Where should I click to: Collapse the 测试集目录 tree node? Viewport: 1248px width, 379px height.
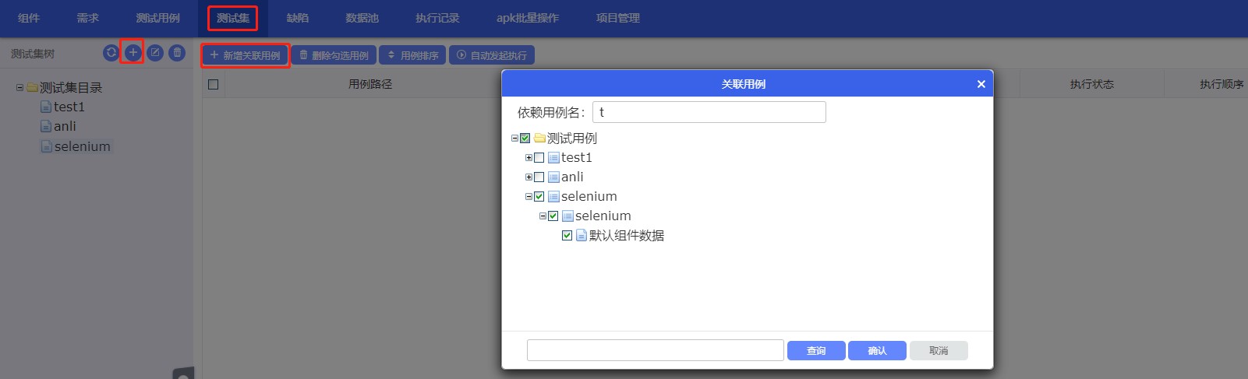(19, 87)
